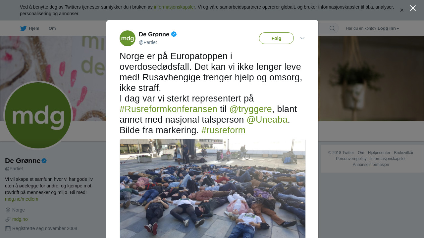Follow De Grønne with Følg button
424x238 pixels.
click(x=276, y=38)
